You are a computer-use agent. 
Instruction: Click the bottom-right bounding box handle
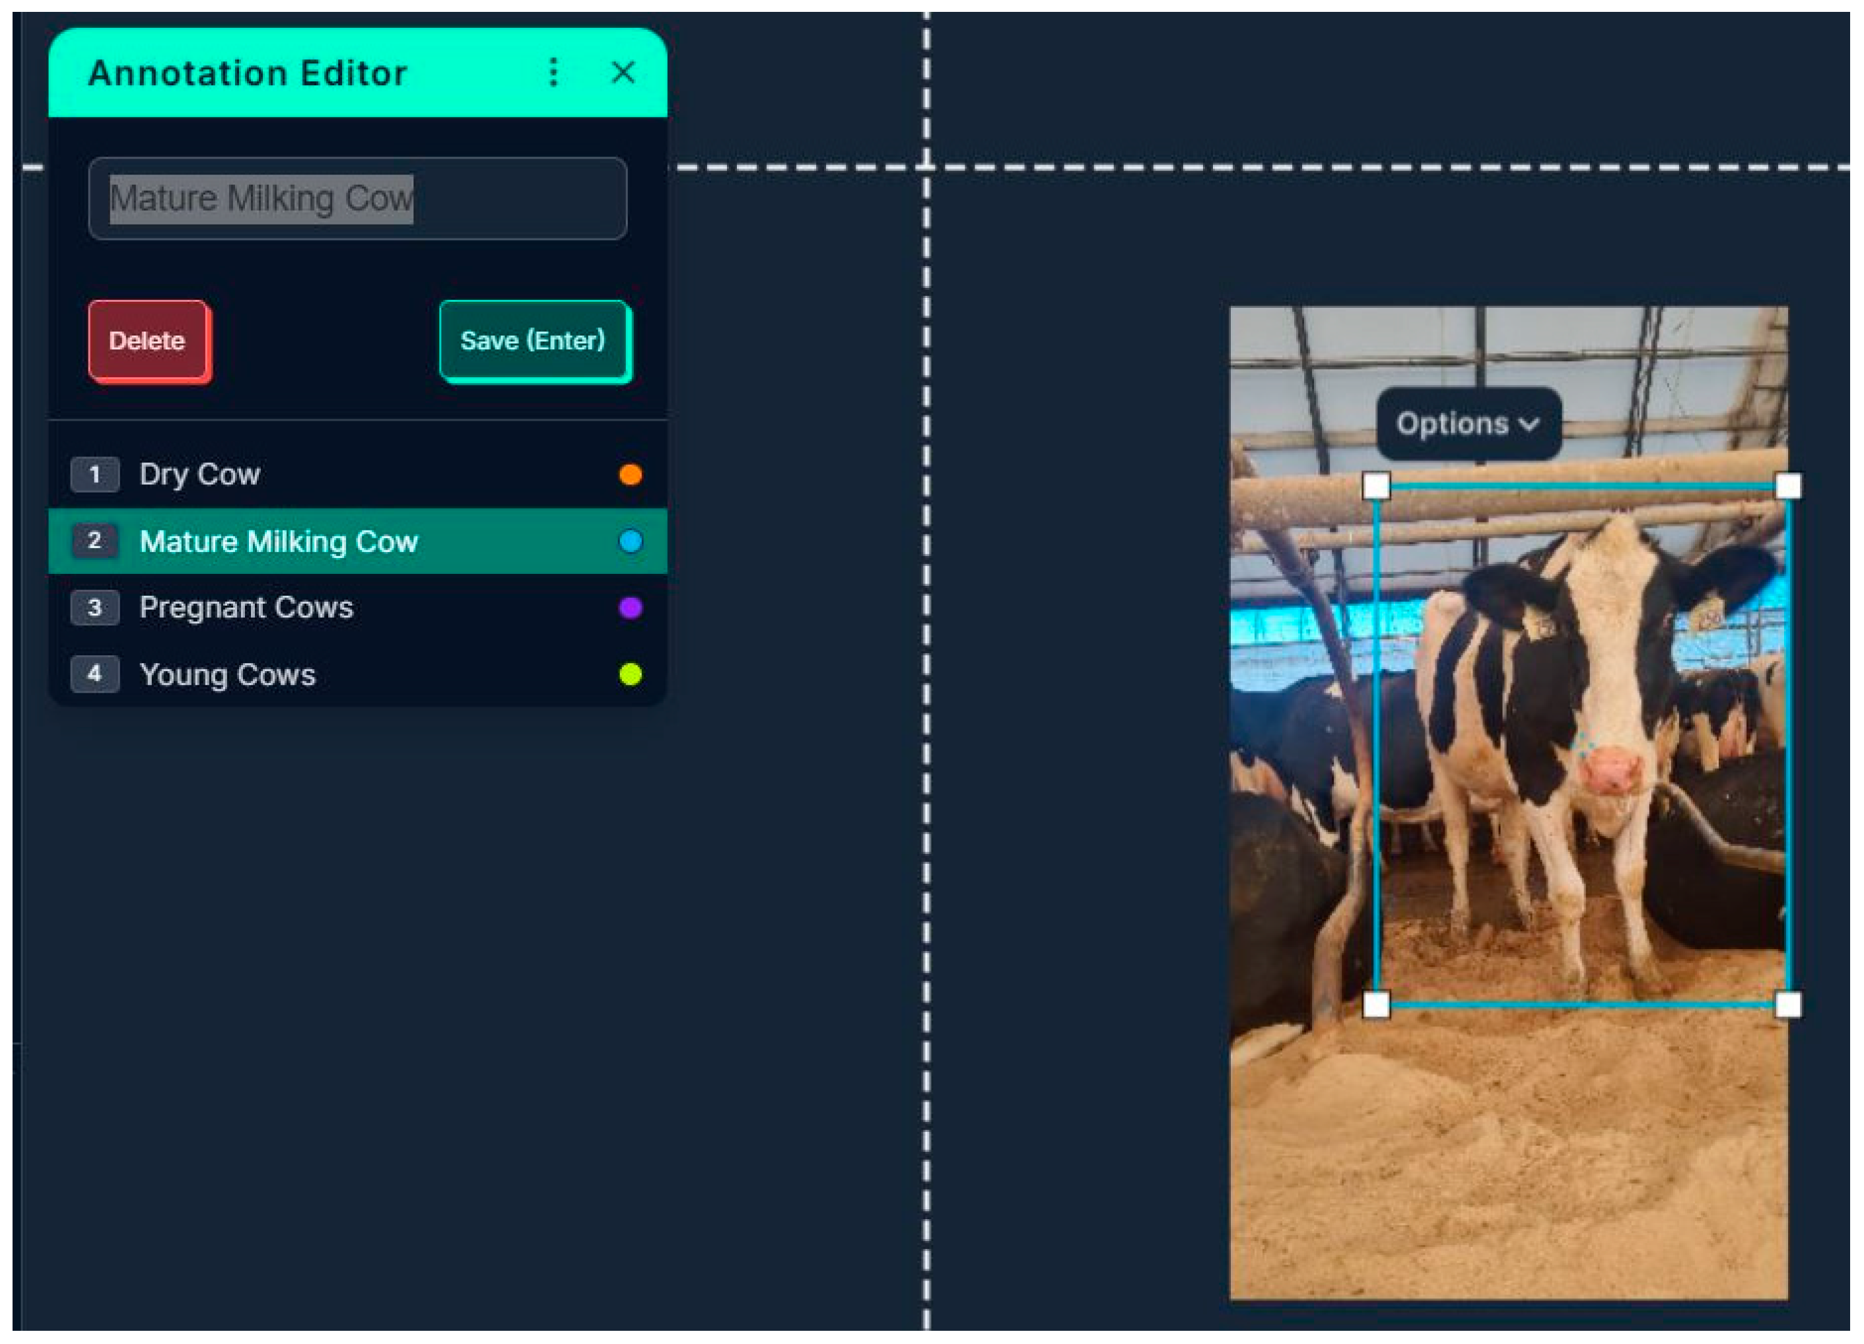pos(1788,1005)
